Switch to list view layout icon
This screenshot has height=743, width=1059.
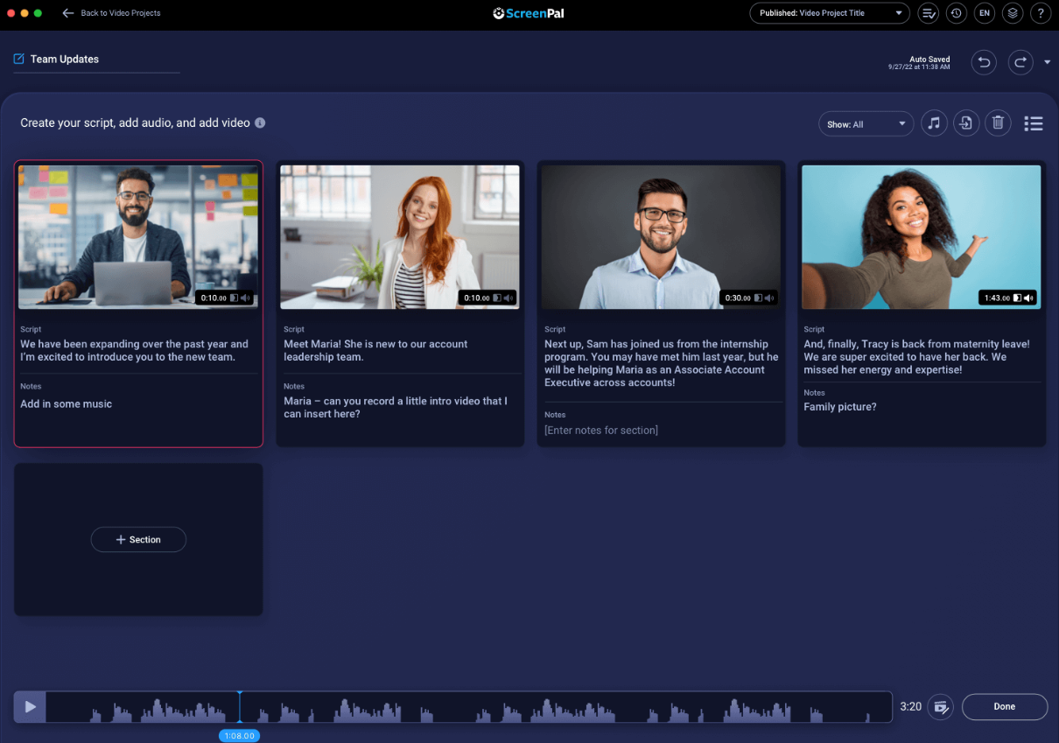[x=1034, y=124]
